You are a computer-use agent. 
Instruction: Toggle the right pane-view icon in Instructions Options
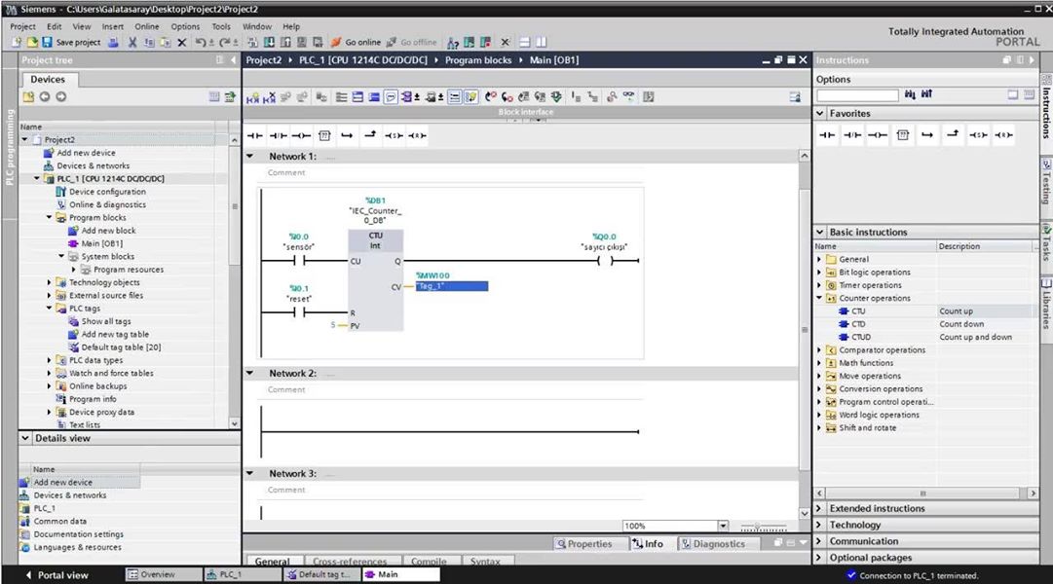coord(1029,94)
